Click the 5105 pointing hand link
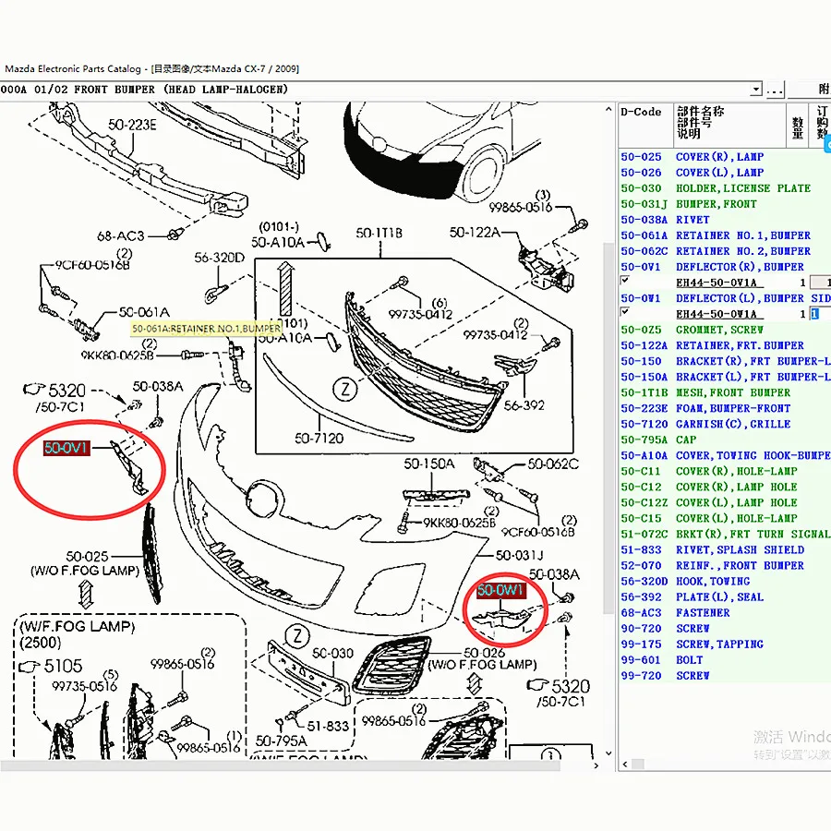The height and width of the screenshot is (831, 831). pyautogui.click(x=51, y=666)
